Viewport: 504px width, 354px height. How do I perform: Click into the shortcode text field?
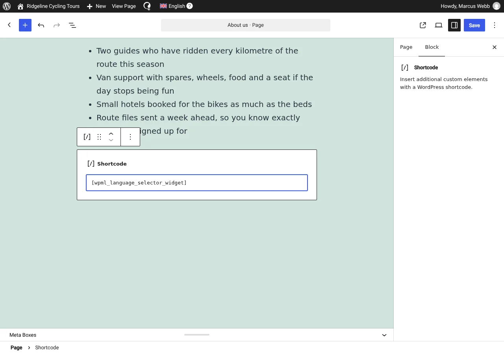pyautogui.click(x=197, y=183)
